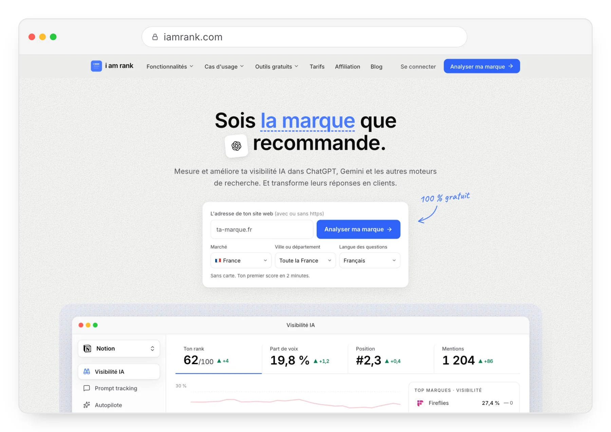Open the Marché France dropdown
The width and height of the screenshot is (611, 432).
[241, 260]
